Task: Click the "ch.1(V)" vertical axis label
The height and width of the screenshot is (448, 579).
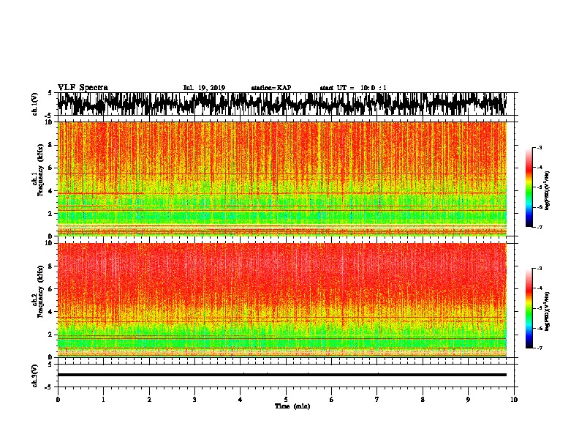Action: click(35, 104)
